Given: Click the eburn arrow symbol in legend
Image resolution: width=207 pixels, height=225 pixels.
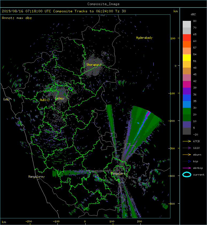Looking at the screenshot, I should point(187,154).
